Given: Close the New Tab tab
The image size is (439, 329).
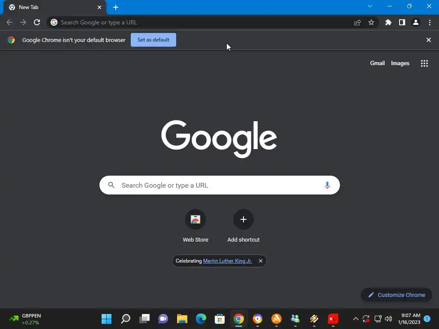Looking at the screenshot, I should click(99, 7).
